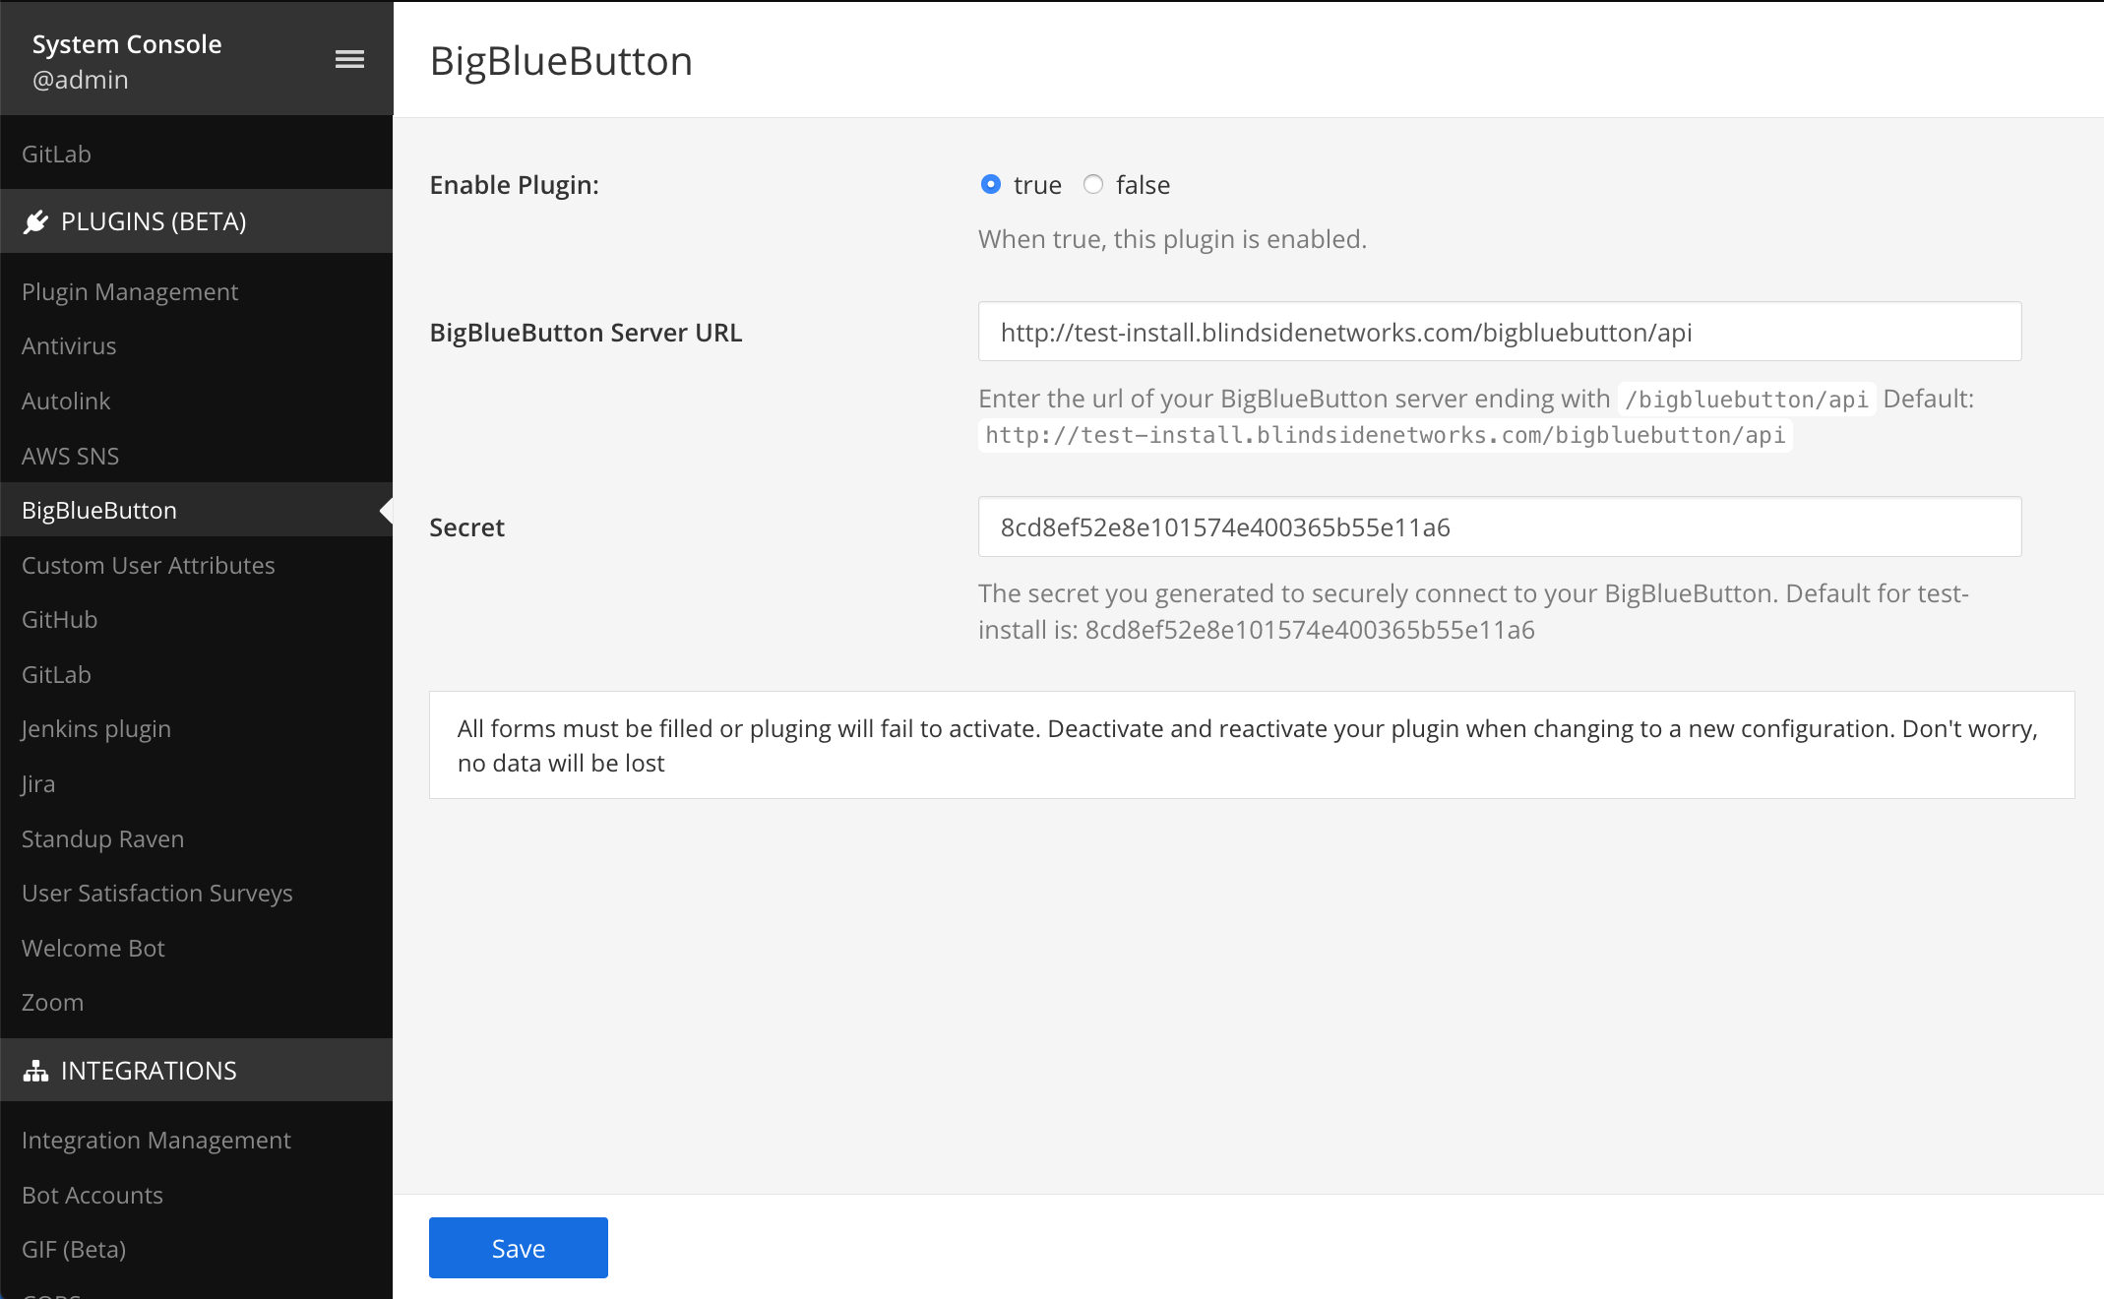2104x1299 pixels.
Task: Click the Secret input field
Action: [1499, 526]
